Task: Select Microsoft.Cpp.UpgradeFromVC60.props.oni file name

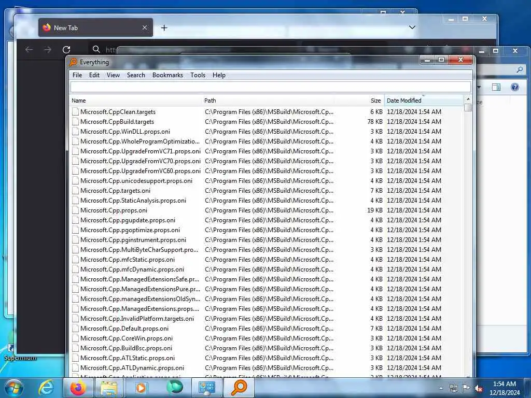Action: (x=140, y=171)
